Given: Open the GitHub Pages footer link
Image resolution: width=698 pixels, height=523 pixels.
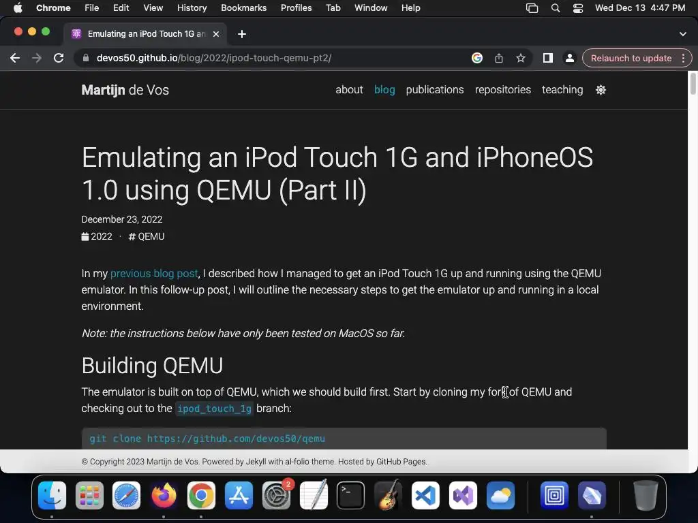Looking at the screenshot, I should [x=401, y=462].
